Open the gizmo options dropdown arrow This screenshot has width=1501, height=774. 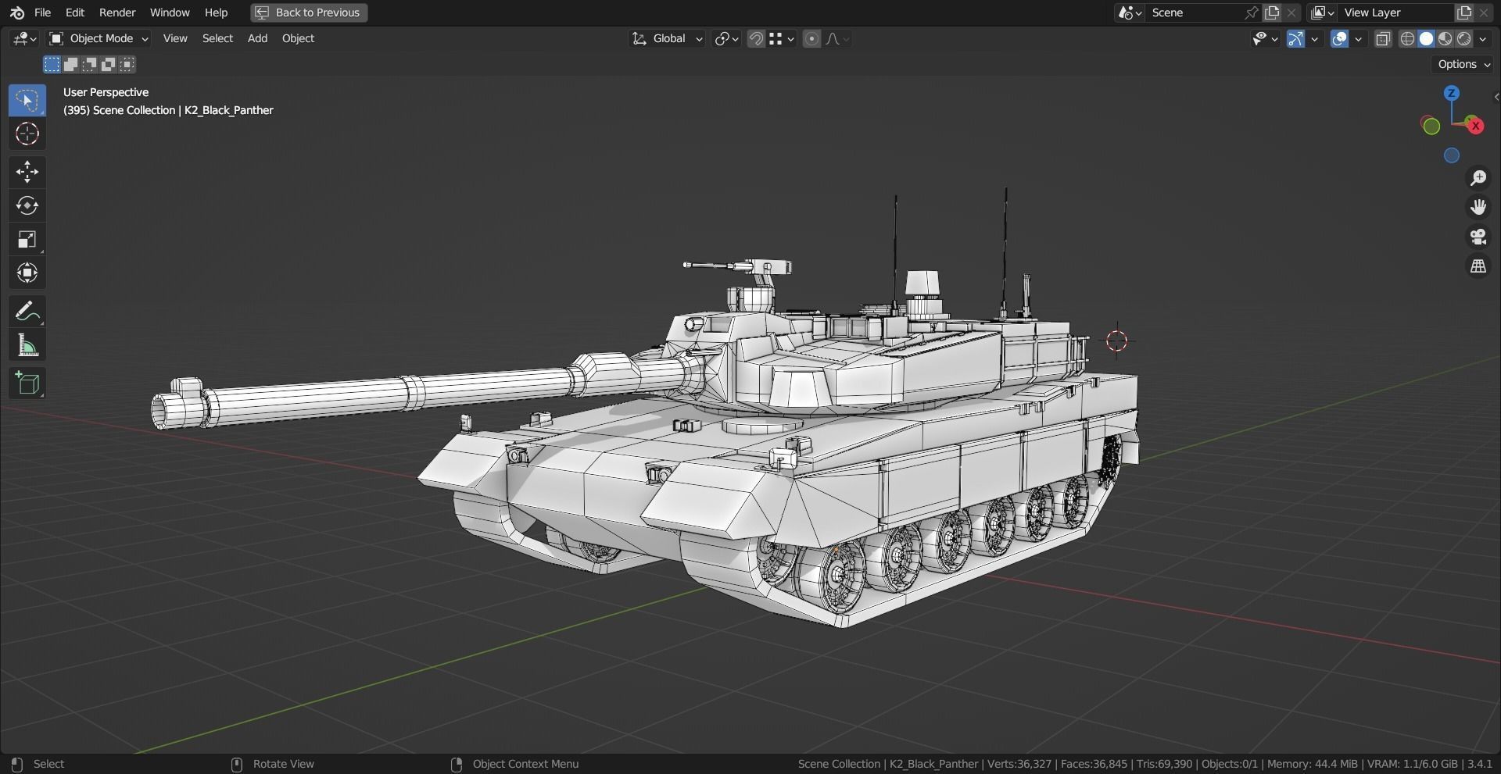pos(1315,38)
